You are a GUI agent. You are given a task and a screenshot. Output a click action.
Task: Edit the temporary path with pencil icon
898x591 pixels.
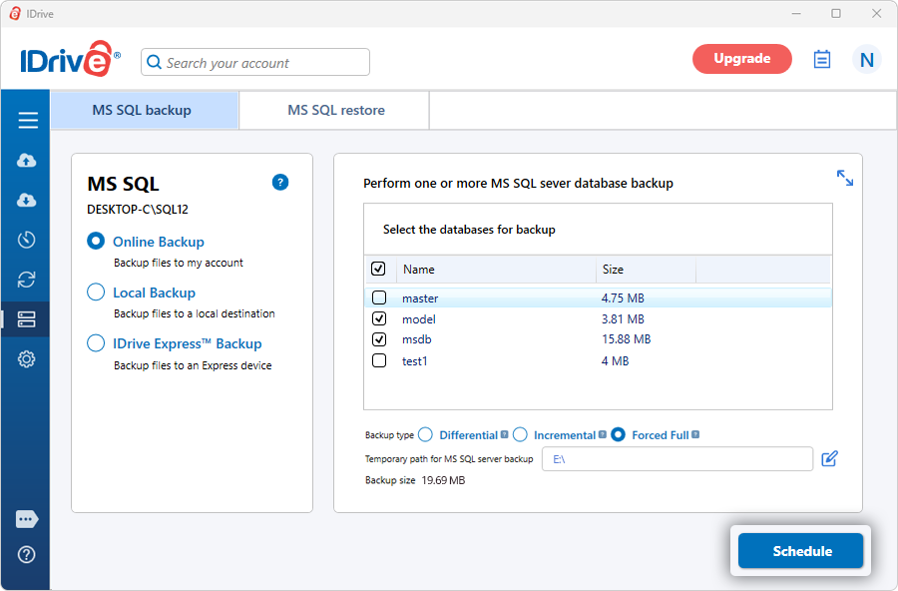[829, 458]
